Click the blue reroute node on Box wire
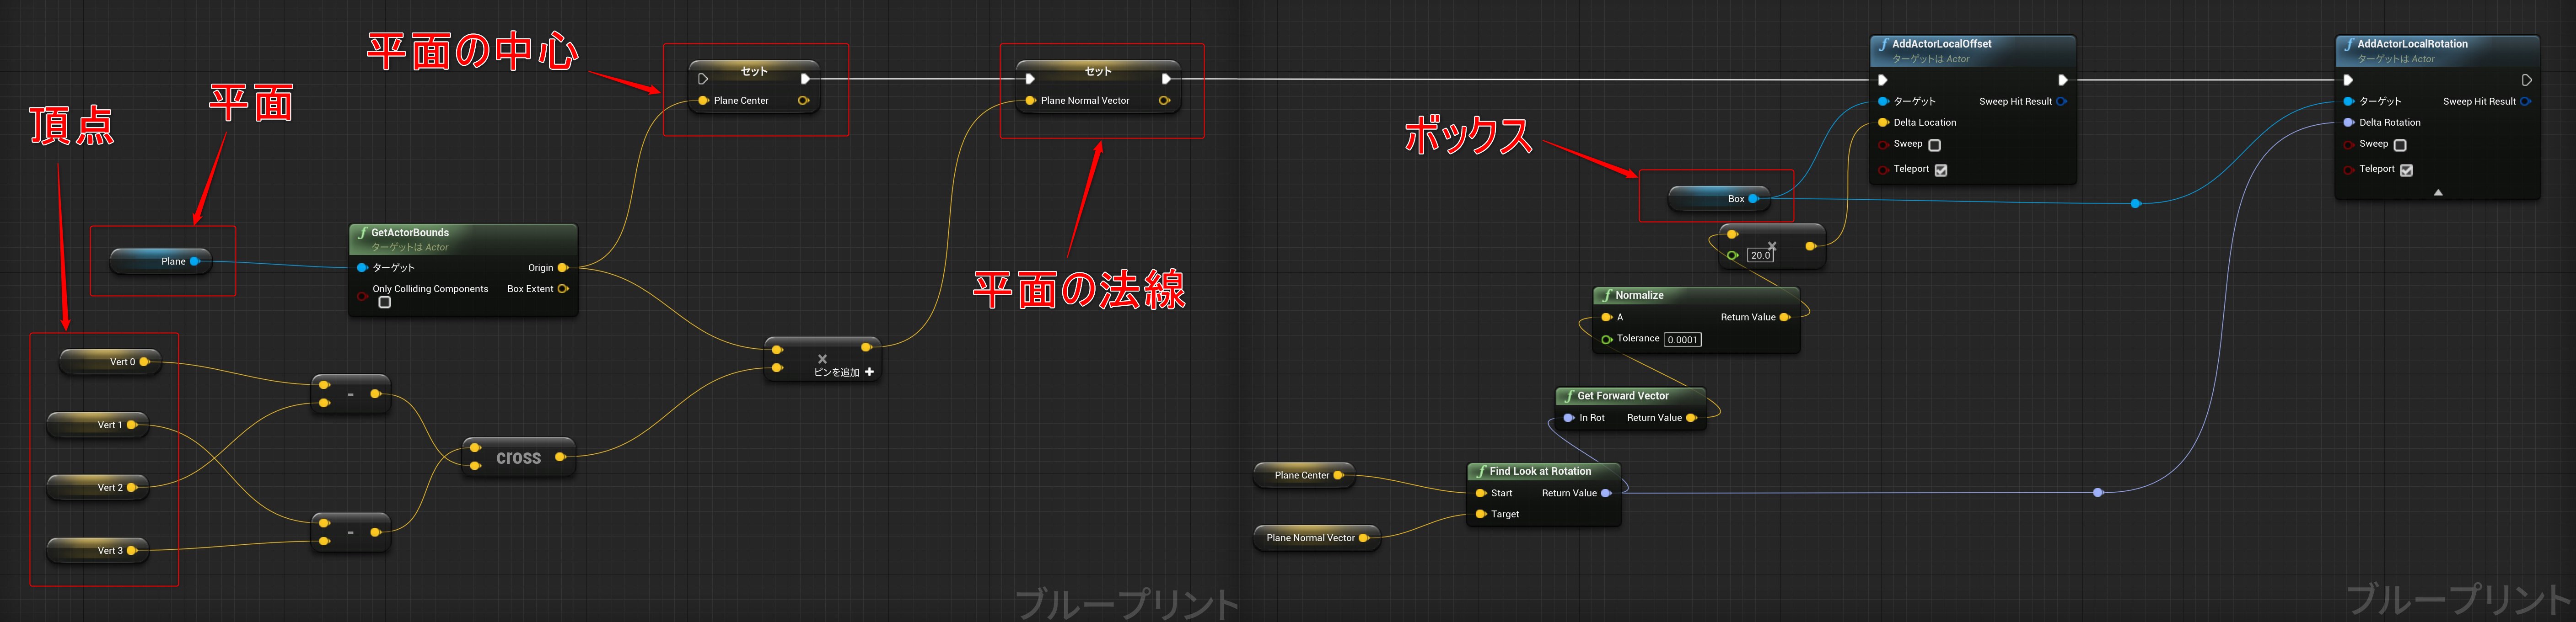This screenshot has height=622, width=2576. pyautogui.click(x=2135, y=204)
